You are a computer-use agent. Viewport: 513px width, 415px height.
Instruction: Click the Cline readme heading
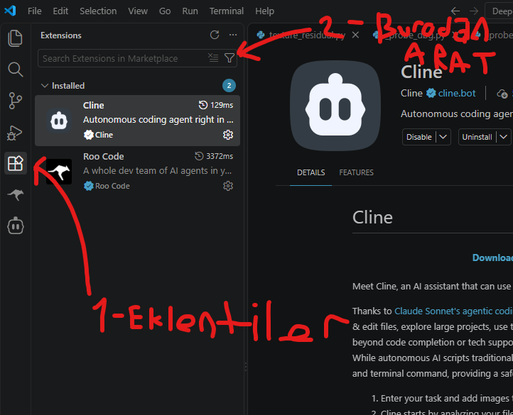372,218
